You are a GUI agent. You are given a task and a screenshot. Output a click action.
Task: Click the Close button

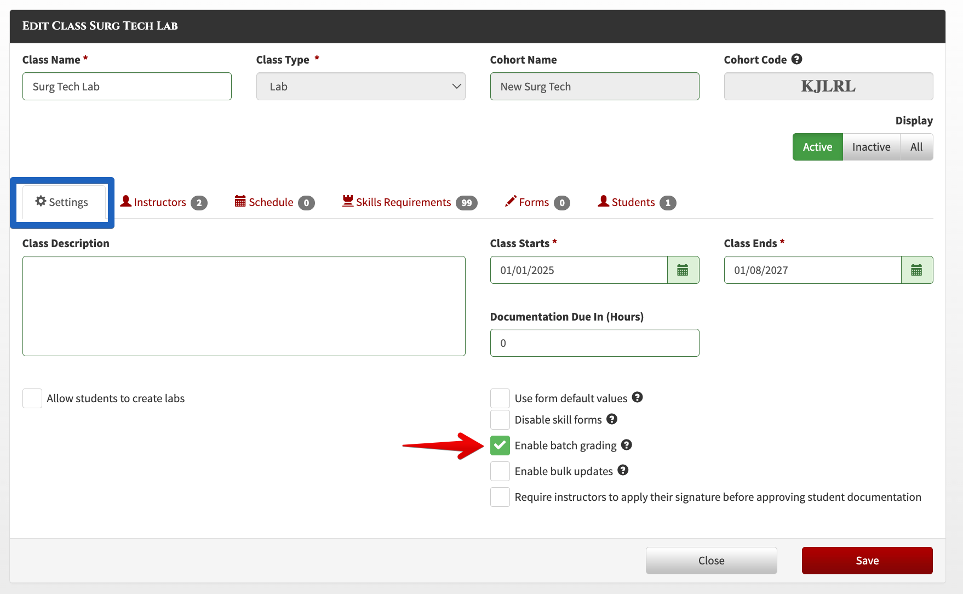coord(712,561)
